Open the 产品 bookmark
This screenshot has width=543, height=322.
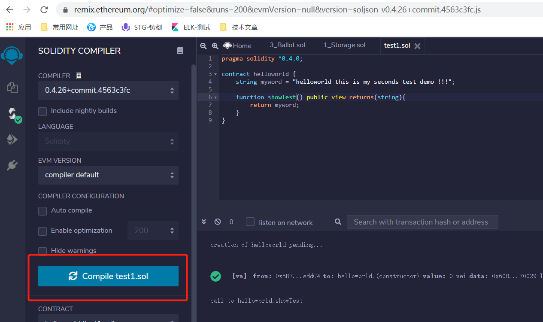click(100, 27)
